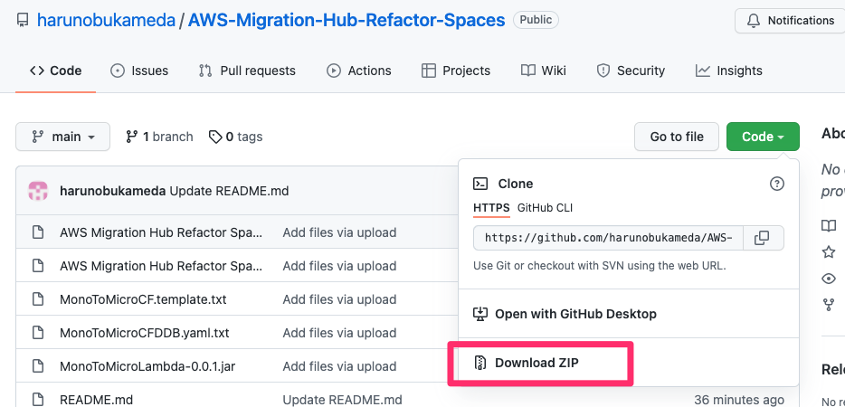845x407 pixels.
Task: Click the file icon next to MonoToMicroLambda-0.0.1.jar
Action: pyautogui.click(x=38, y=366)
